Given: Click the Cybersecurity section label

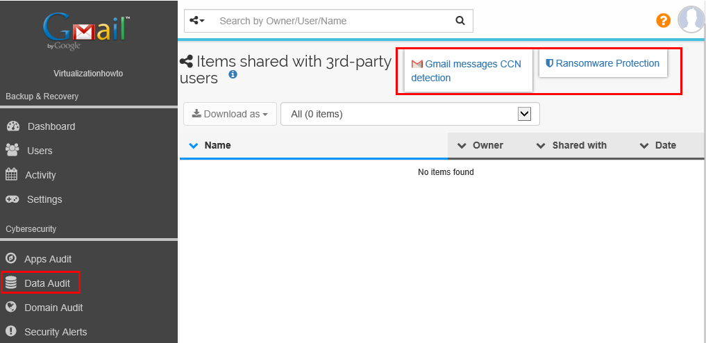Looking at the screenshot, I should click(31, 229).
